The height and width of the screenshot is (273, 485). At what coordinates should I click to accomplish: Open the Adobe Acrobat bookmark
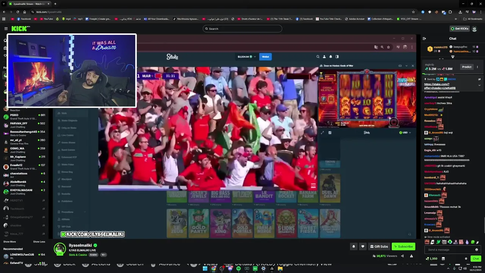355,19
